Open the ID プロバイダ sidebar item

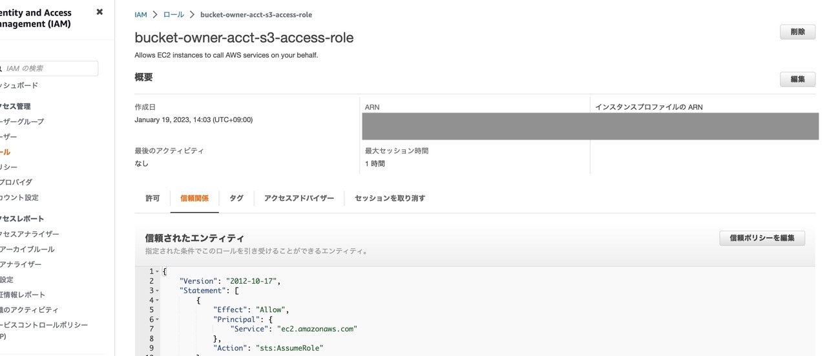pos(16,182)
